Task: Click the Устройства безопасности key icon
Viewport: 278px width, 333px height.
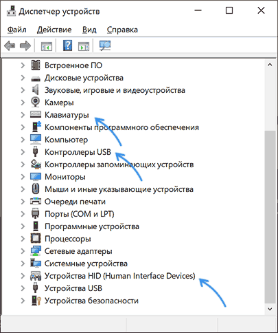Action: point(36,301)
